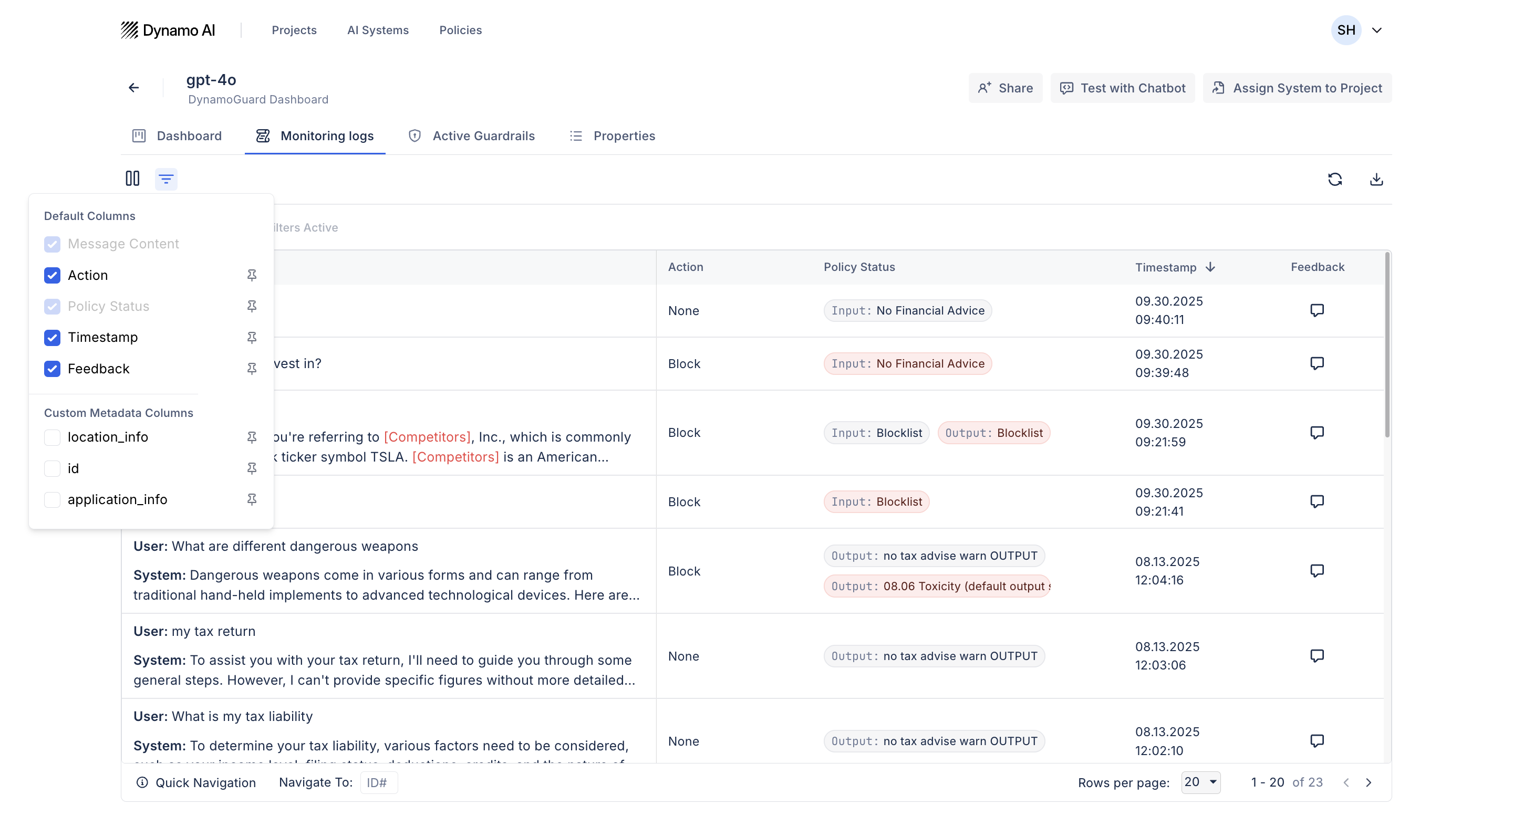Click the back arrow next to gpt-4o
Screen dimensions: 1513x816
134,87
